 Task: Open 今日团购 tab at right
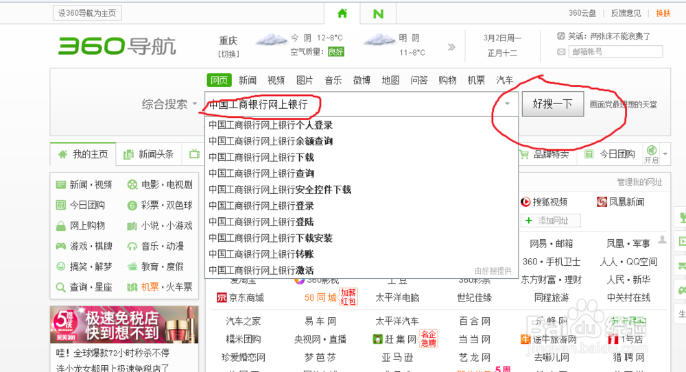[x=610, y=154]
